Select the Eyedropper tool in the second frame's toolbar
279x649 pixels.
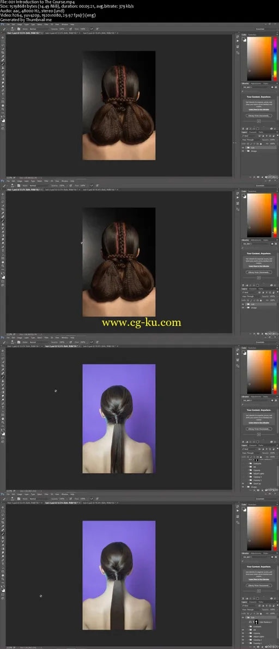(3, 213)
